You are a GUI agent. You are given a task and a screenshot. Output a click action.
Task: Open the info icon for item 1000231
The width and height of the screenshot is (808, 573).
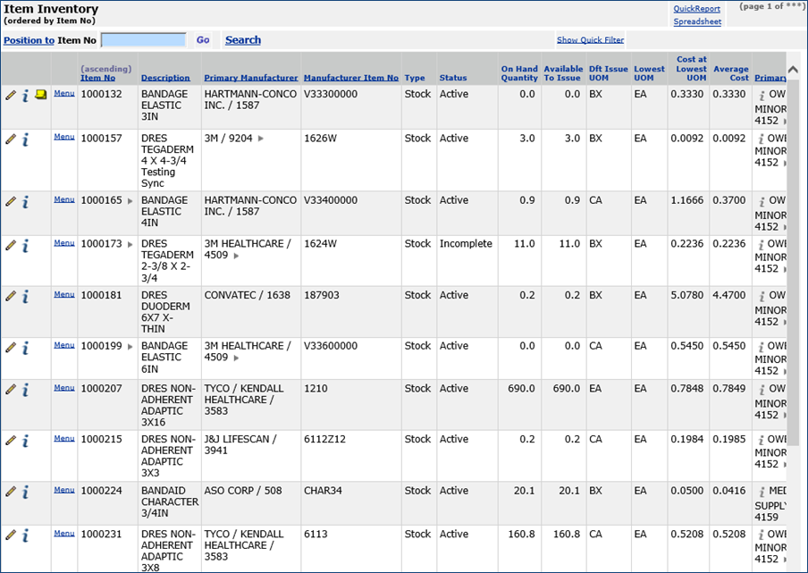[x=26, y=535]
